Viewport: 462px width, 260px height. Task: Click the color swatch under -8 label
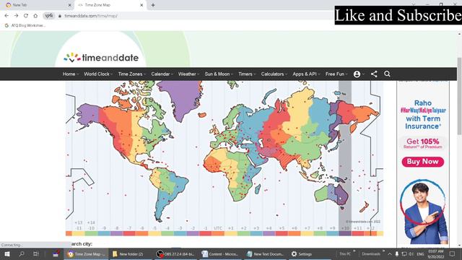[x=117, y=233]
